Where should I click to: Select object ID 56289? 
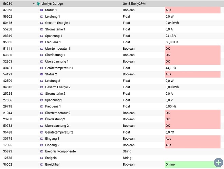[8, 4]
